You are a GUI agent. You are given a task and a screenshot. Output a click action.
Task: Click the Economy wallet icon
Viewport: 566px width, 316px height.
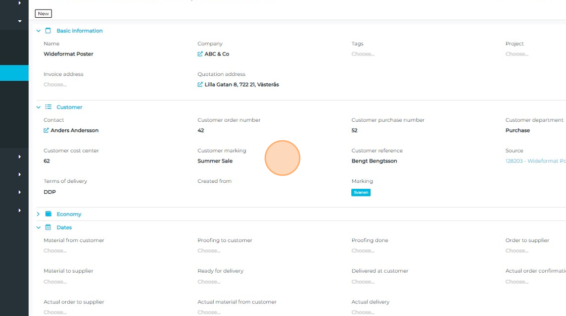(x=49, y=214)
